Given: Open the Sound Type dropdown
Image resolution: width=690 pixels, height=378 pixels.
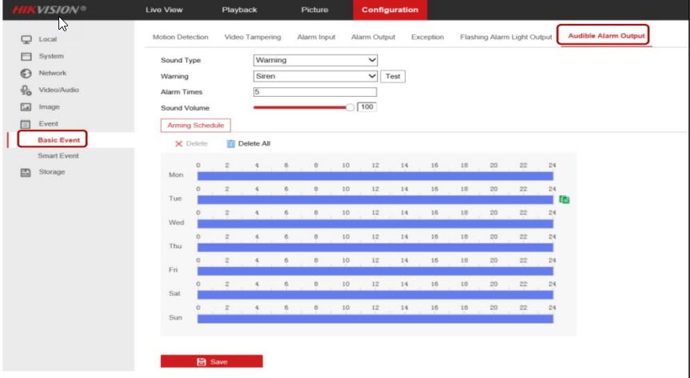Looking at the screenshot, I should (315, 60).
